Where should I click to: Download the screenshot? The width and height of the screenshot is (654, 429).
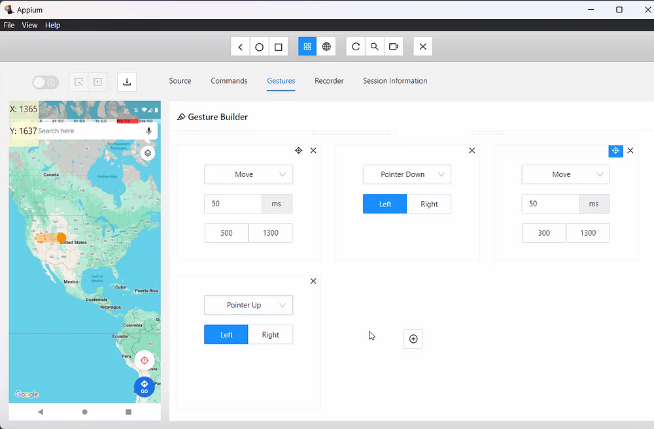127,82
